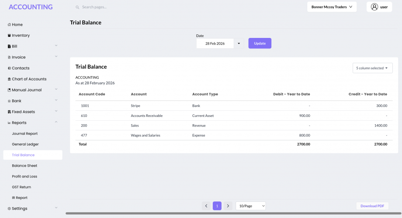Expand the Manual Journal chevron
Screen dimensions: 402x218
tap(56, 89)
